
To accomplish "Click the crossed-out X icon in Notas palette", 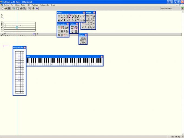I will click(59, 16).
